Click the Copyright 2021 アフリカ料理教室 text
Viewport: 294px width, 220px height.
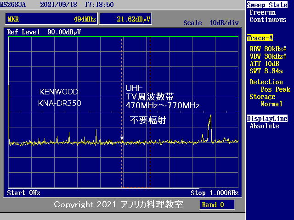coord(119,204)
